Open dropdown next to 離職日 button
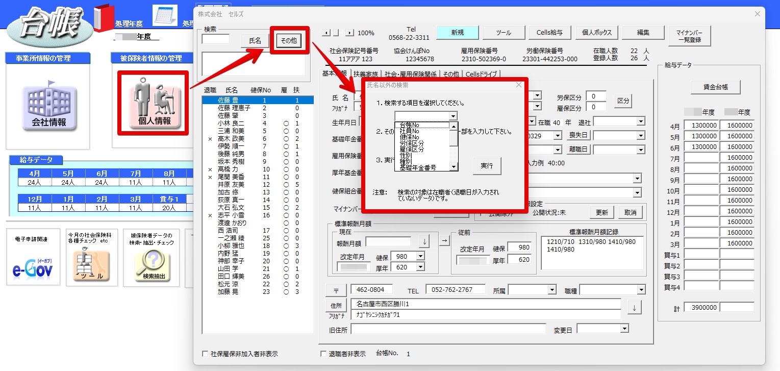 tap(641, 150)
